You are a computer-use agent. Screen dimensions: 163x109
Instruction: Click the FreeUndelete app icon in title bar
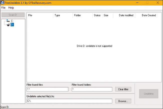(x=2, y=3)
